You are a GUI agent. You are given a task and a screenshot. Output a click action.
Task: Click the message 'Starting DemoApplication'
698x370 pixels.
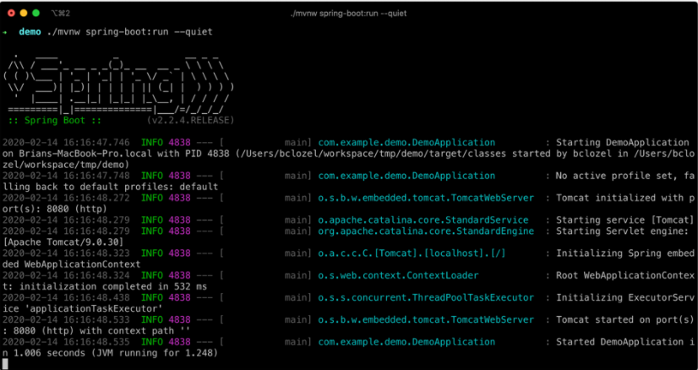tap(622, 143)
